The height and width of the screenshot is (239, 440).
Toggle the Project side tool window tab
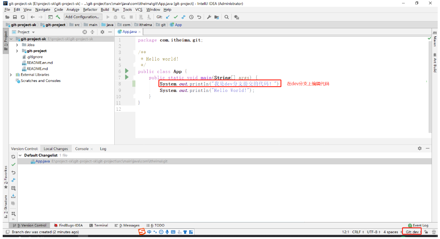(x=6, y=41)
